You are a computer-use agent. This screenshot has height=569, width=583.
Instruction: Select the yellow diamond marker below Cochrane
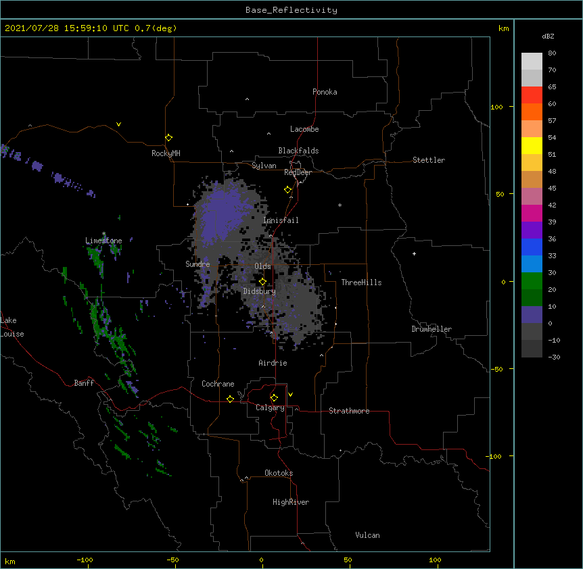tap(230, 399)
